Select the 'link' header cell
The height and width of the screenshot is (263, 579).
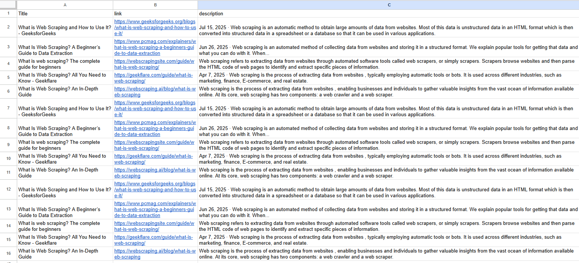pos(155,13)
